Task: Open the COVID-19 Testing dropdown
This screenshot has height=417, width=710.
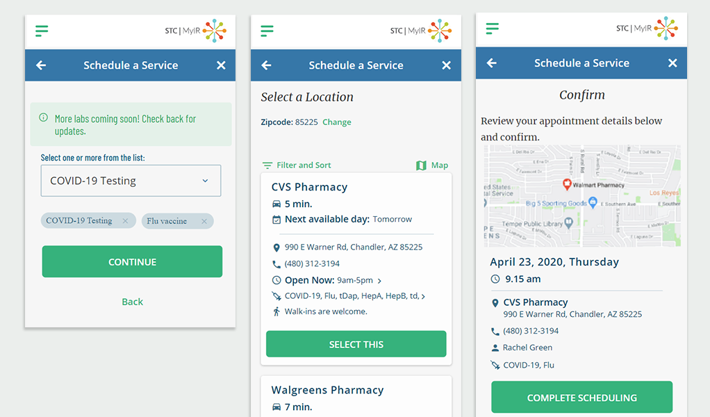Action: point(131,181)
